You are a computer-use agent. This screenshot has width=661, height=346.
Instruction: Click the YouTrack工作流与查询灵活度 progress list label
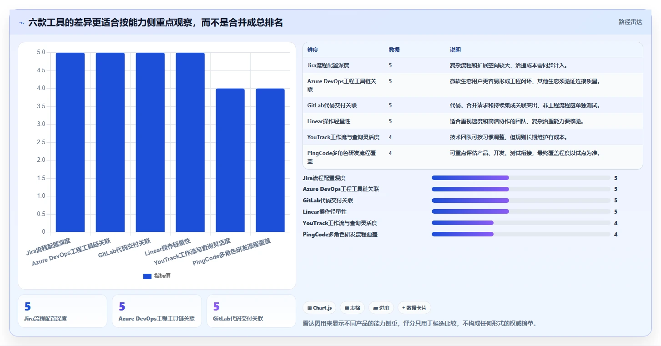tap(340, 223)
